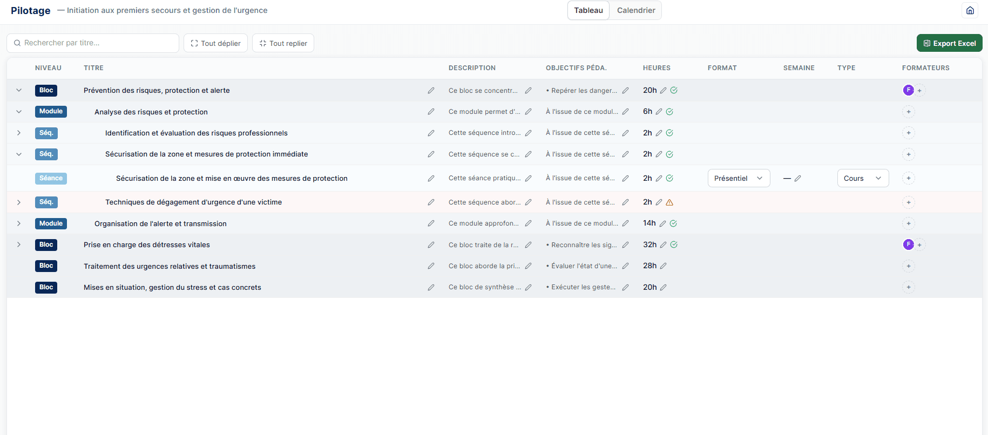Edit title of 'Prévention des risques' bloc
Image resolution: width=988 pixels, height=435 pixels.
pos(431,91)
